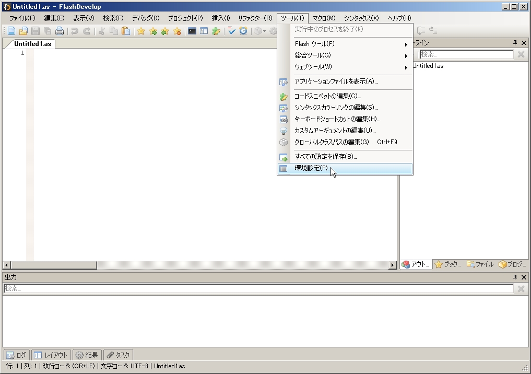Clear the output search field with X
531x374 pixels.
coord(521,289)
